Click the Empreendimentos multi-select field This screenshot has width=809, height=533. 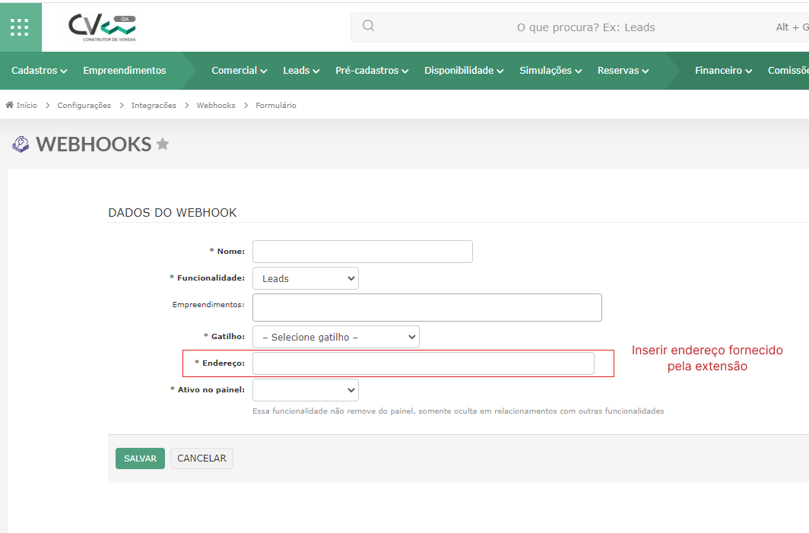(427, 307)
